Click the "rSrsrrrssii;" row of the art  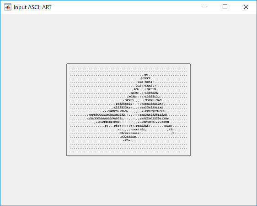point(130,133)
